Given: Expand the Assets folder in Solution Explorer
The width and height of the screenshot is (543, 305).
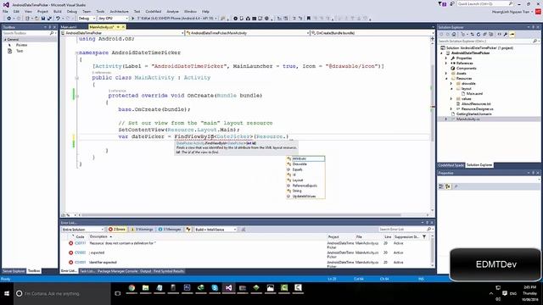Looking at the screenshot, I should click(446, 74).
